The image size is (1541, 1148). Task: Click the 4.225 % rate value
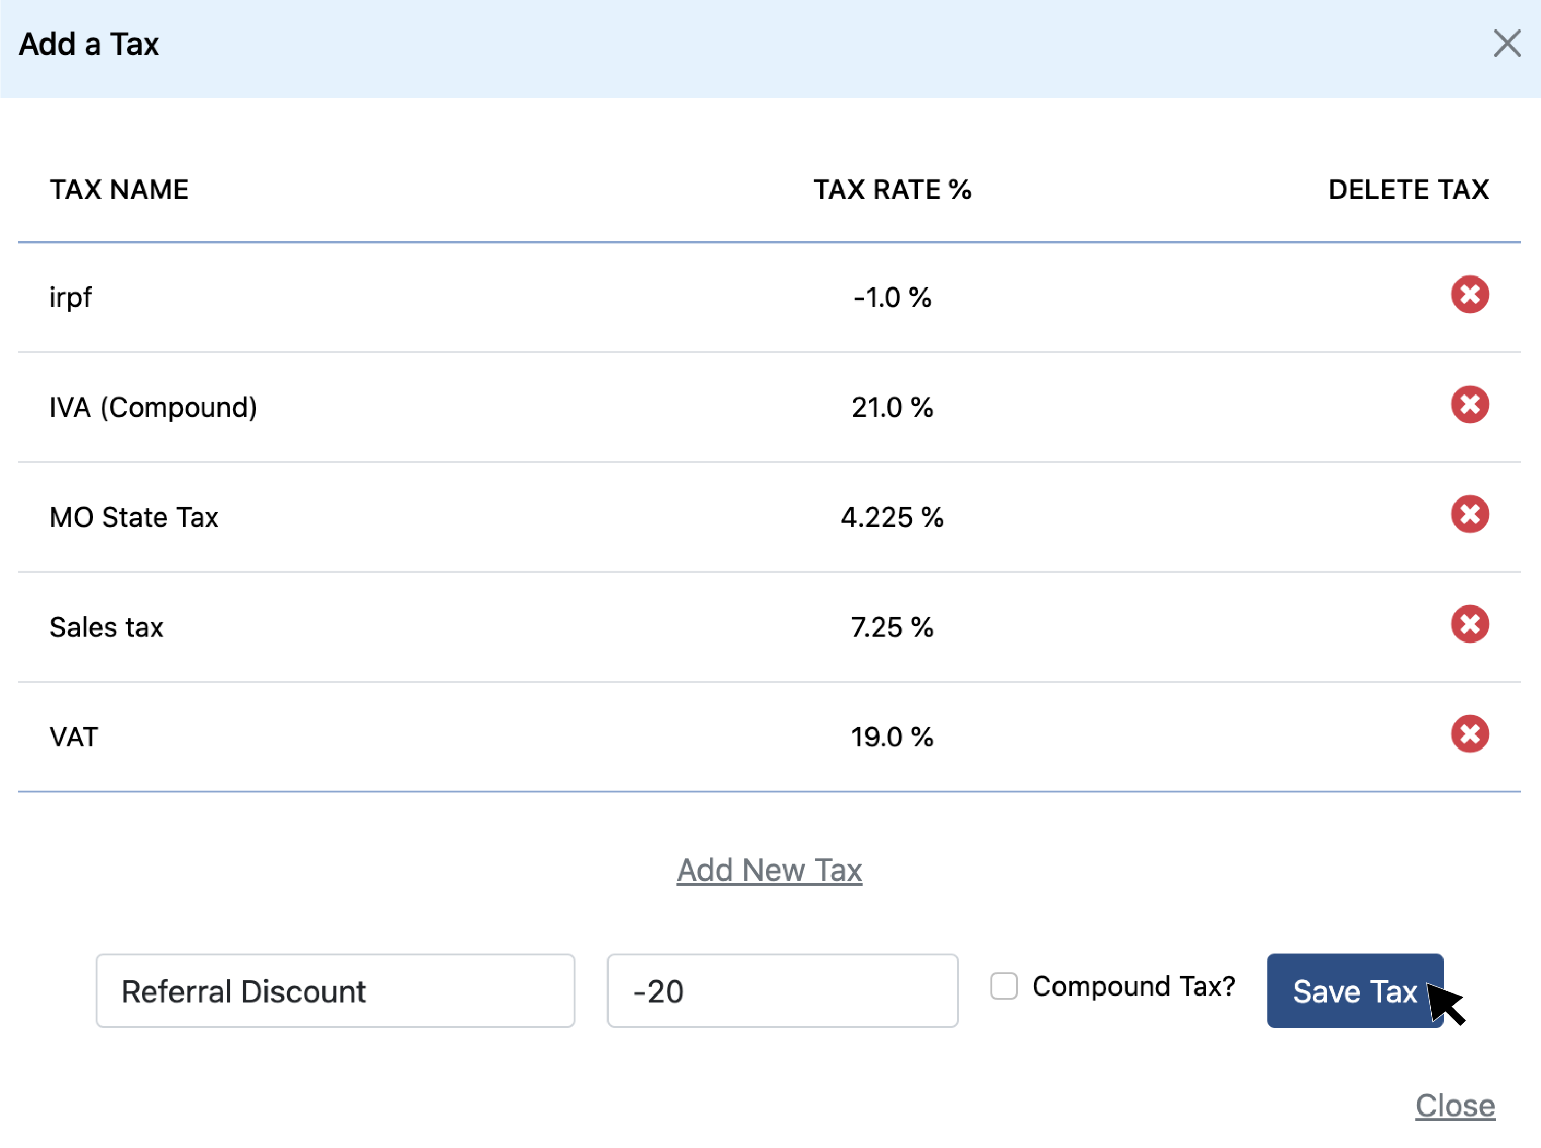[x=892, y=517]
